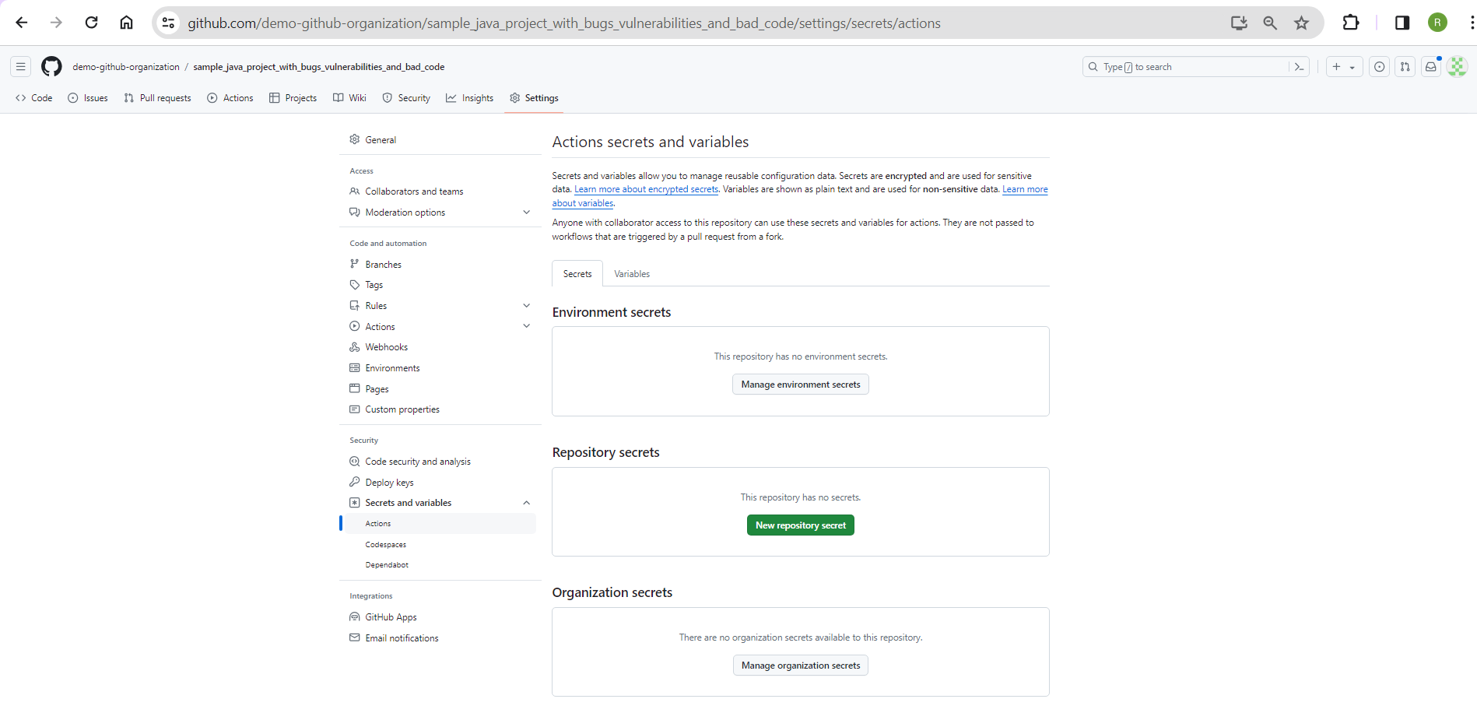
Task: Open the encrypted secrets documentation link
Action: (x=646, y=188)
